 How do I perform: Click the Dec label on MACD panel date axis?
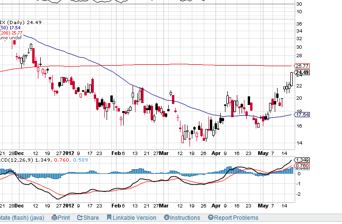19,206
